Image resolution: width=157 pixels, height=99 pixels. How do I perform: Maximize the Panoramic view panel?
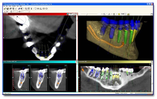click(152, 62)
